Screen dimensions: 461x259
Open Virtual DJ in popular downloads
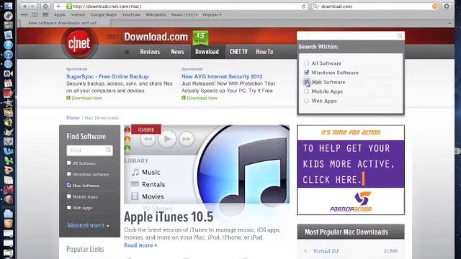point(326,251)
